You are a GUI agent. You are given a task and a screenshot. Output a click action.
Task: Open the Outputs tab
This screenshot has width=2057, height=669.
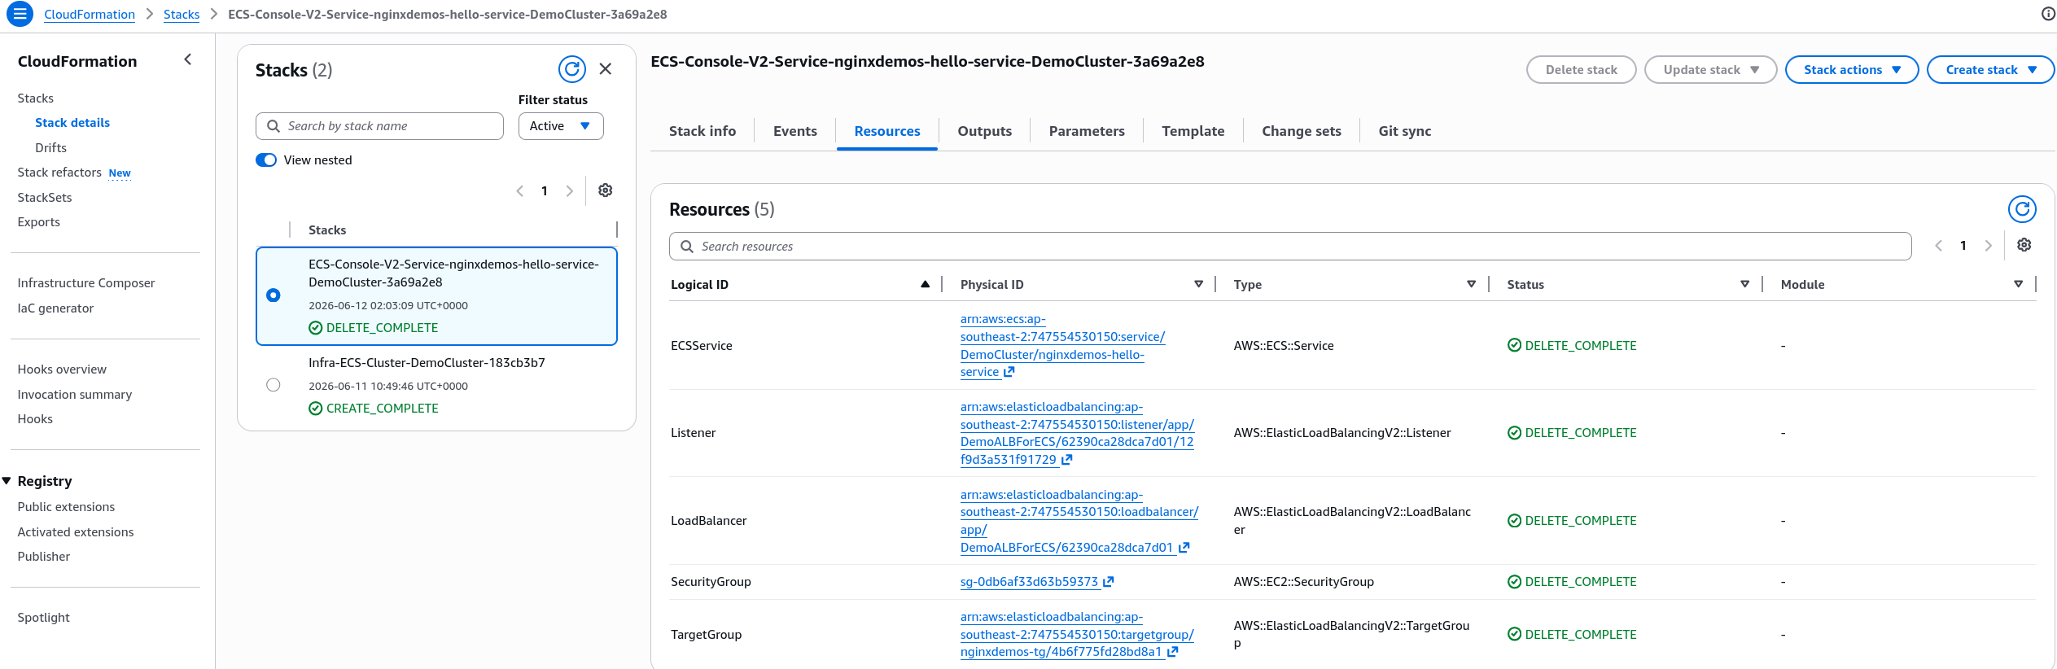click(985, 131)
